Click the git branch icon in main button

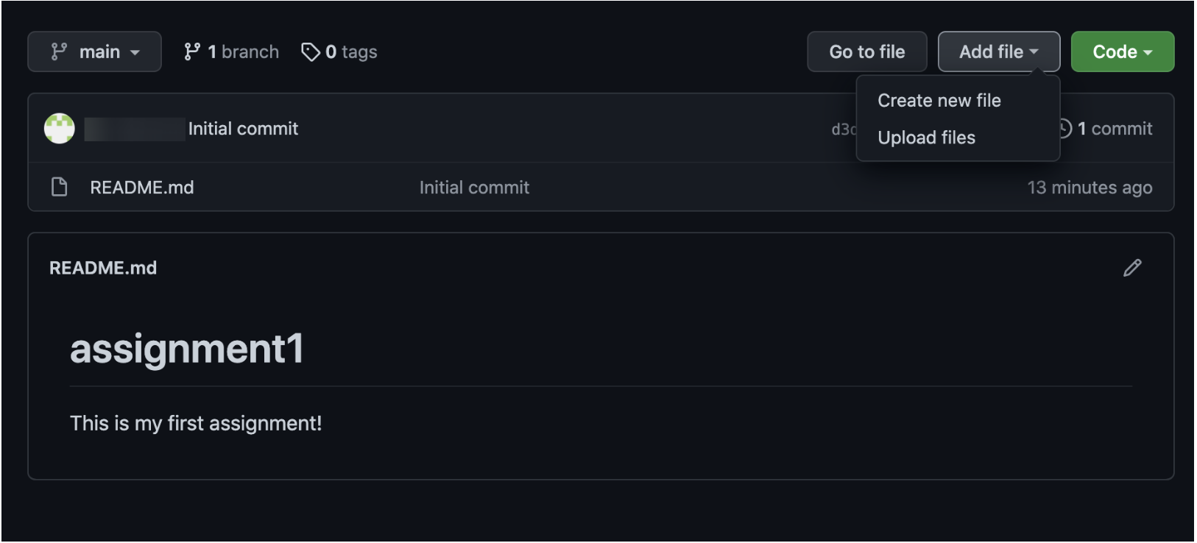point(59,52)
